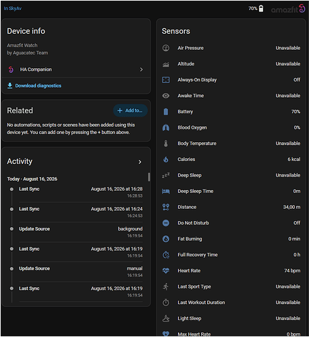
Task: Click the Distance markers icon
Action: [x=166, y=207]
